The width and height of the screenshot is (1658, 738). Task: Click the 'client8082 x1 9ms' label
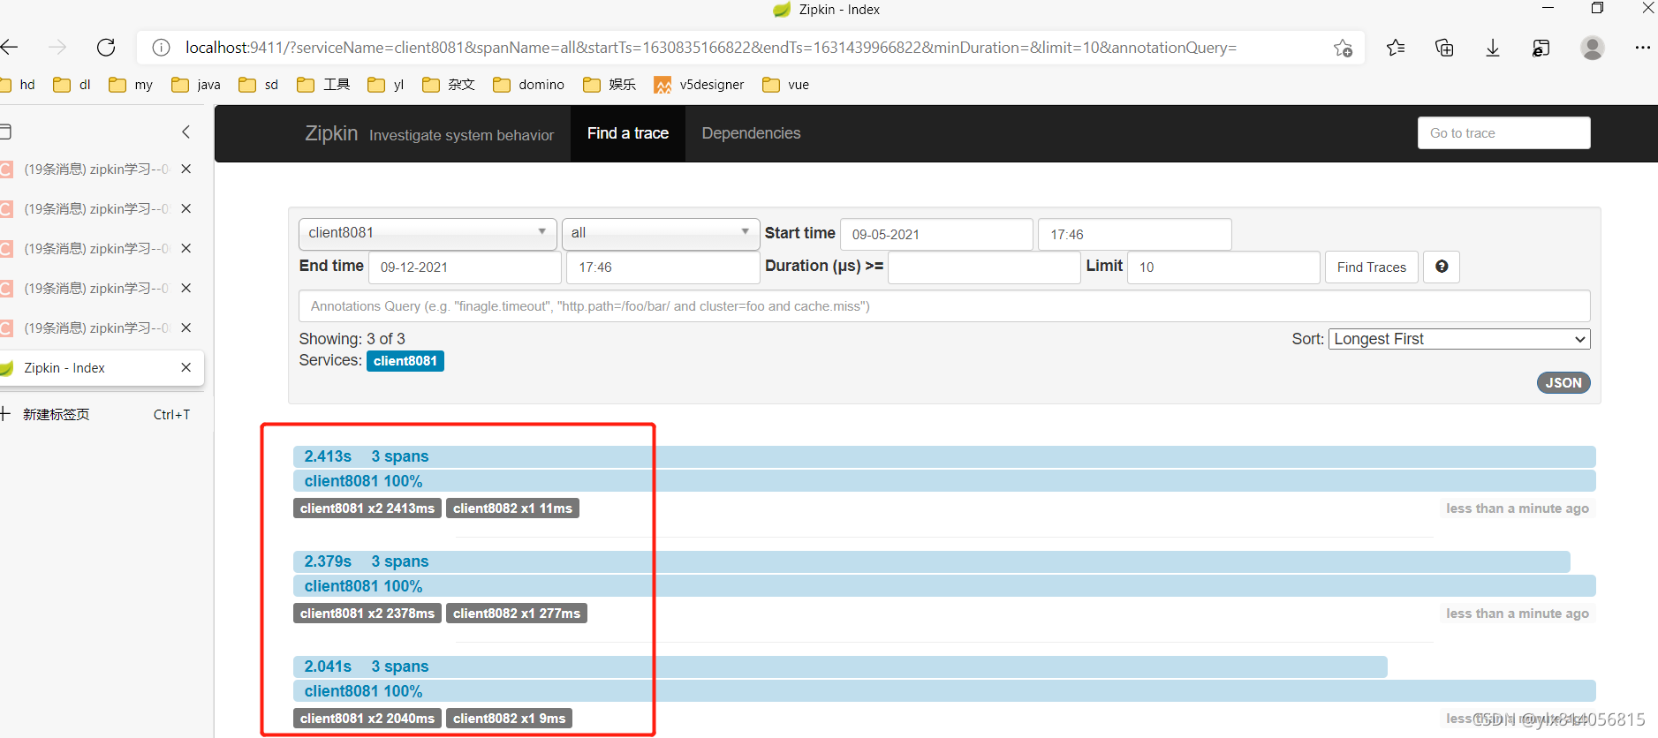tap(510, 719)
